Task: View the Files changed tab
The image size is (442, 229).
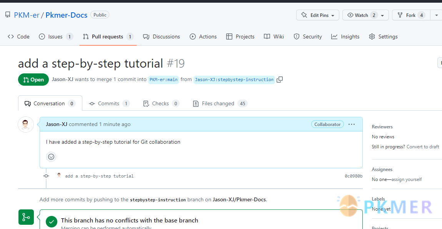Action: click(220, 104)
